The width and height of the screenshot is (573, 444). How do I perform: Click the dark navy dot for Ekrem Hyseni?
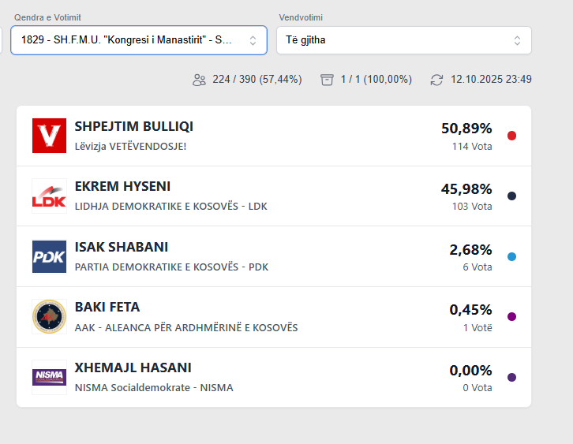click(511, 196)
